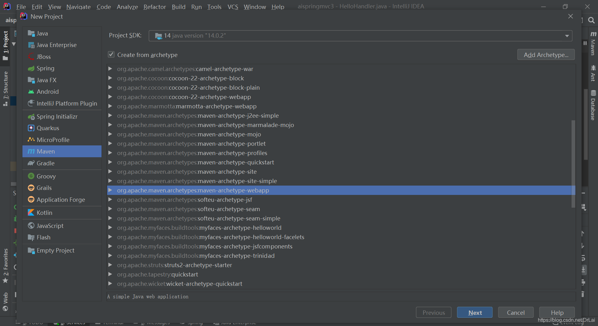Expand maven-archetype-quickstart node

(110, 162)
